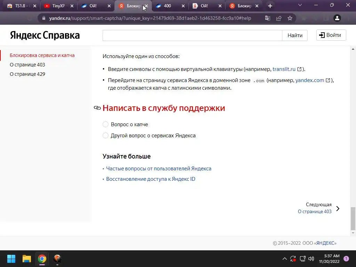Open the translit.ru link

(x=284, y=69)
